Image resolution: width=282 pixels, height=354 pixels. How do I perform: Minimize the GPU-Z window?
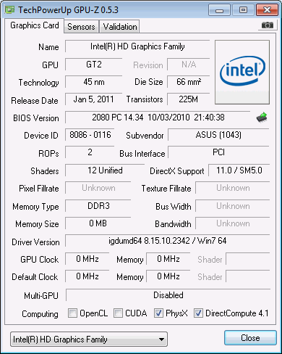click(219, 10)
